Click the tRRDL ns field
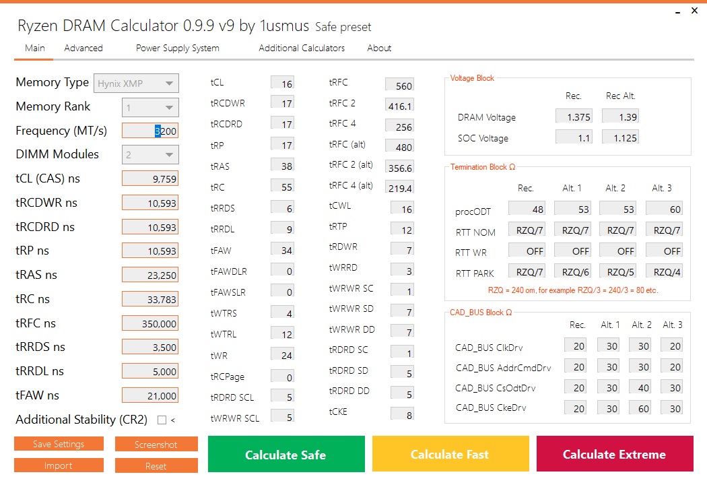 [150, 371]
